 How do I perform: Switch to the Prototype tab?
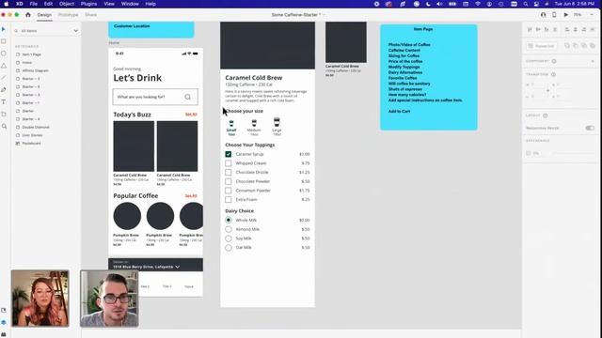(x=68, y=15)
